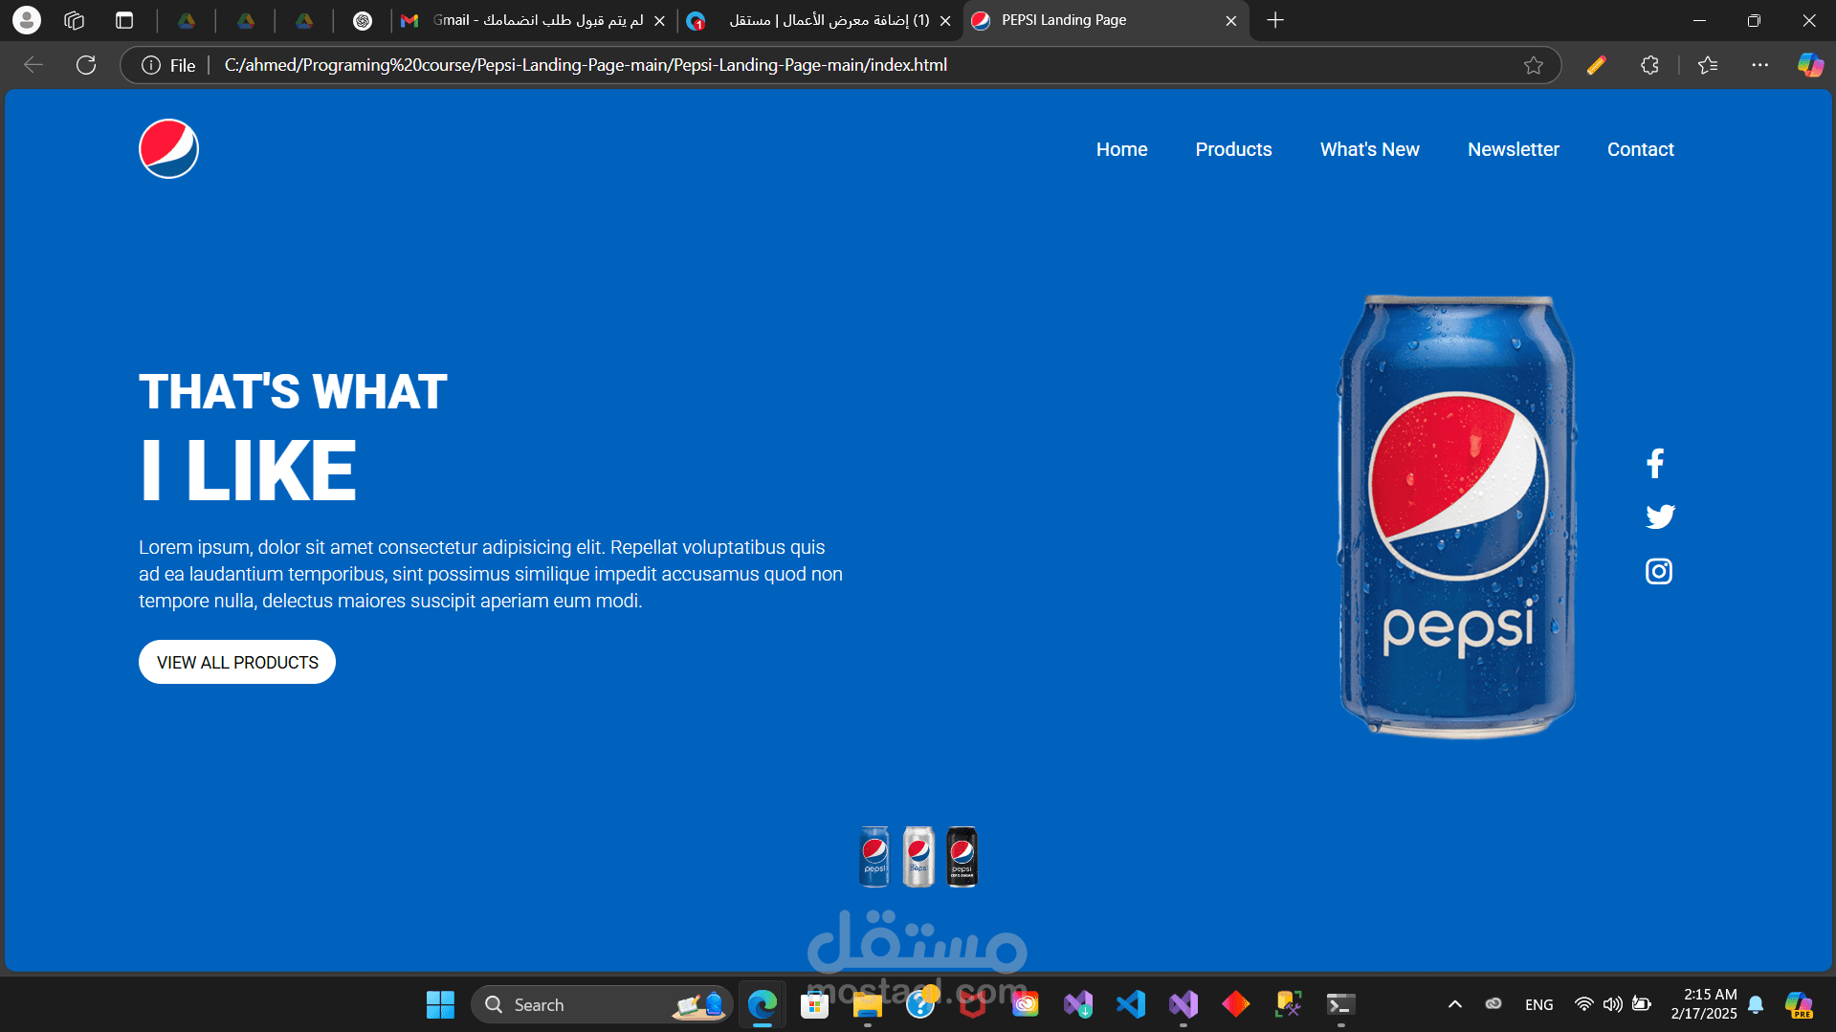The height and width of the screenshot is (1032, 1836).
Task: Open the Twitter bird social icon
Action: (x=1660, y=516)
